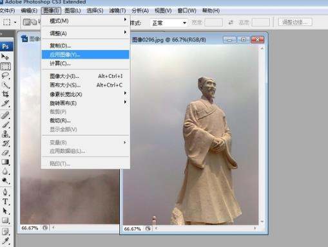Choose 应用图像(Y)... menu entry

86,55
